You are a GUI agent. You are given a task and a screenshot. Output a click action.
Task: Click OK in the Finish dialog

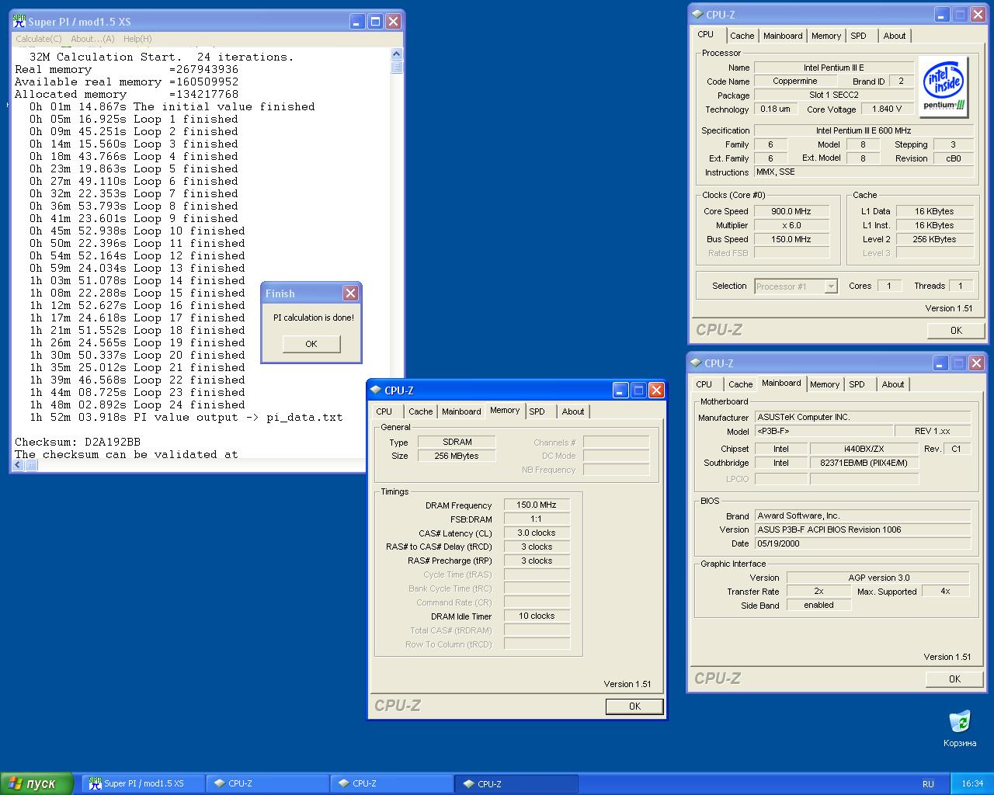pos(311,344)
